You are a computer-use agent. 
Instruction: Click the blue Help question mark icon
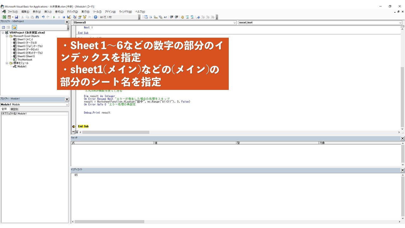tap(95, 17)
